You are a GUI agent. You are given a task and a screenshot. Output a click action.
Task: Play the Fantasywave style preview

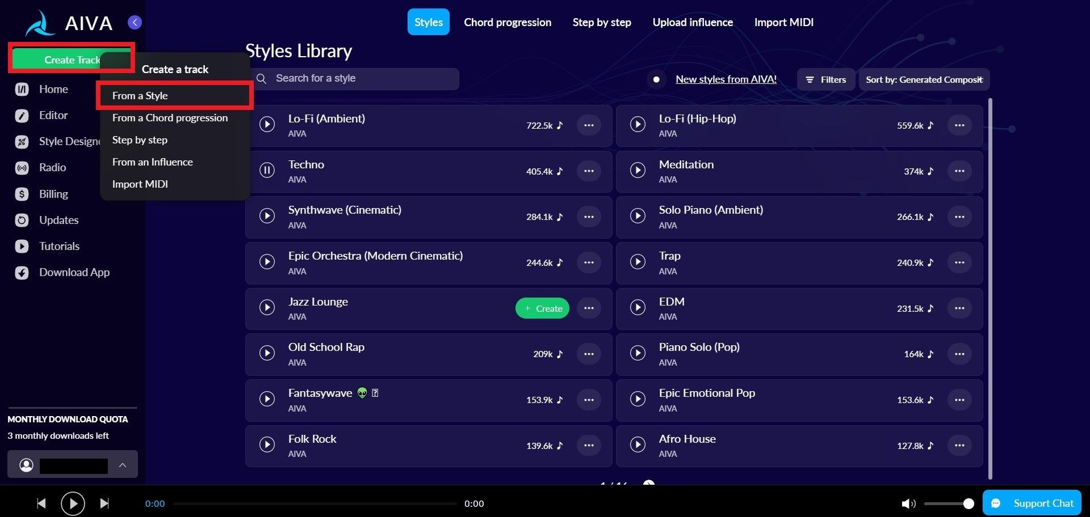click(x=267, y=399)
